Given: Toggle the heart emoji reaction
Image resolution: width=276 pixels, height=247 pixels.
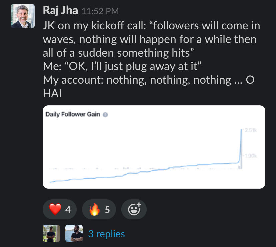Looking at the screenshot, I should pyautogui.click(x=60, y=209).
